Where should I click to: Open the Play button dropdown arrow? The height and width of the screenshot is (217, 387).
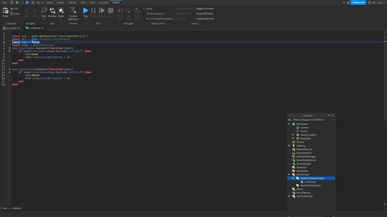pyautogui.click(x=85, y=19)
